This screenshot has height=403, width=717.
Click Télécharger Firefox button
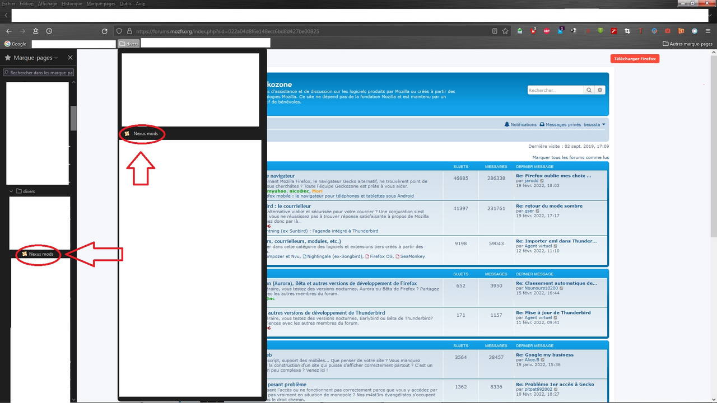click(635, 59)
